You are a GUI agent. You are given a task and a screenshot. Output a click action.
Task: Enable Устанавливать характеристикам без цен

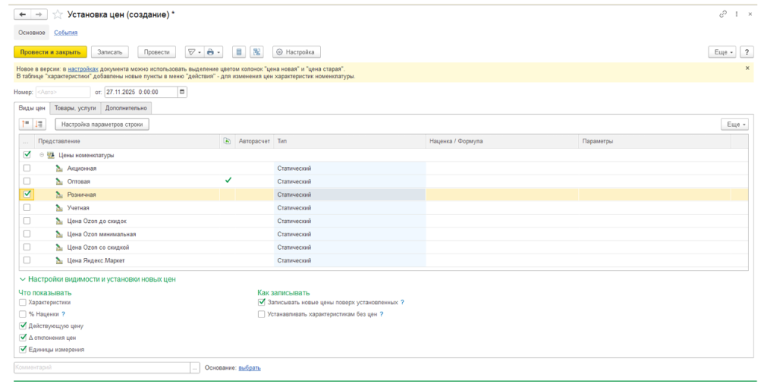pyautogui.click(x=262, y=314)
